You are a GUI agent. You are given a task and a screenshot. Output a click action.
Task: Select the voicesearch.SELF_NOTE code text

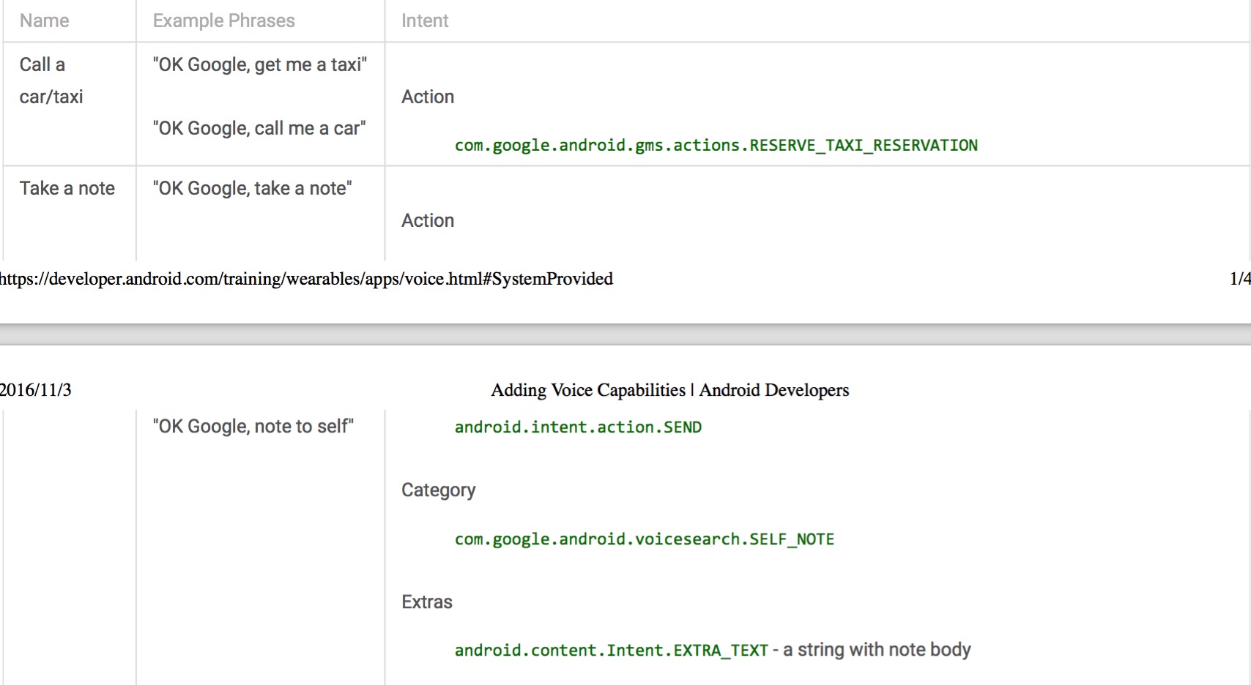[645, 539]
